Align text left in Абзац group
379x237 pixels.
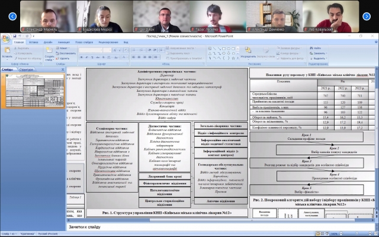pyautogui.click(x=134, y=57)
